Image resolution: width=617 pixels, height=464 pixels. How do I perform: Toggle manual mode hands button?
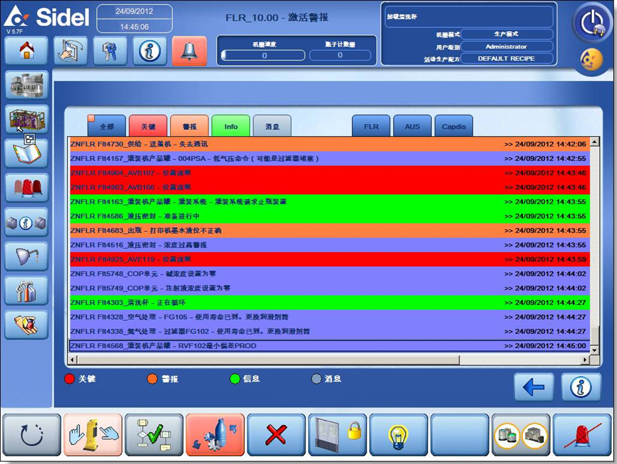coord(93,435)
